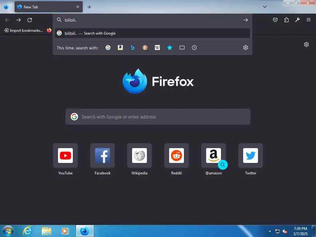Close the New Tab tab
Screen dimensions: 316x237
pyautogui.click(x=77, y=7)
